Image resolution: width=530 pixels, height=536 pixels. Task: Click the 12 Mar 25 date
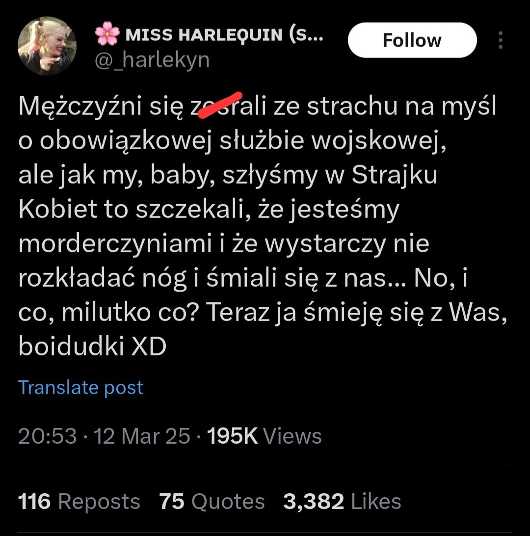142,436
